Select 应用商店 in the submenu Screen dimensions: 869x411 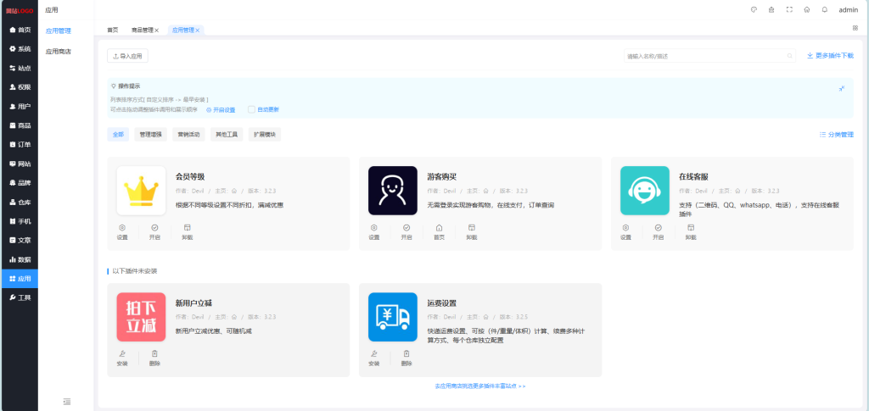tap(59, 52)
